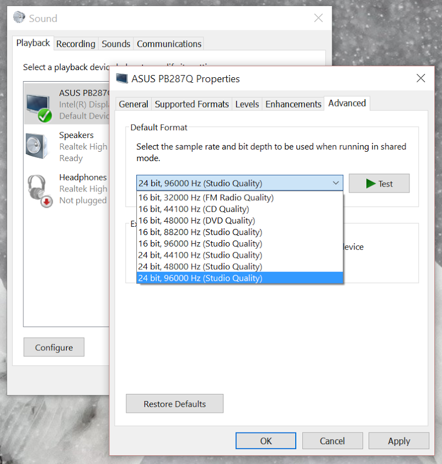Choose 16 bit, 48000 Hz (DVD Quality)
The image size is (442, 464).
(x=196, y=221)
